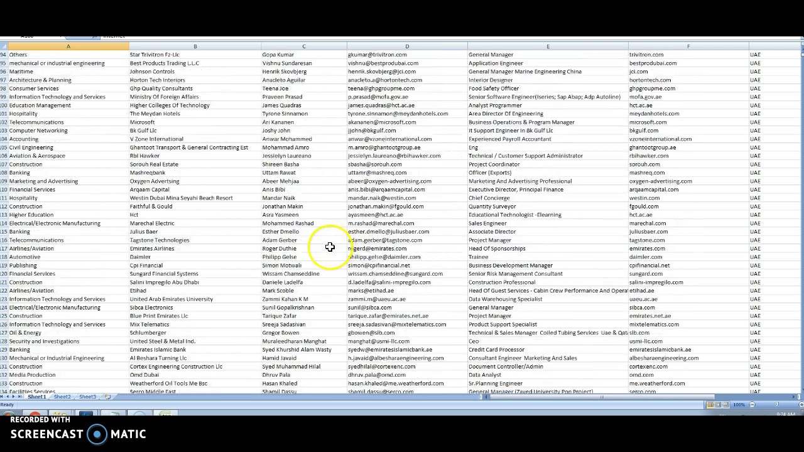Viewport: 804px width, 452px height.
Task: Click previous sheet navigation arrow
Action: 8,397
